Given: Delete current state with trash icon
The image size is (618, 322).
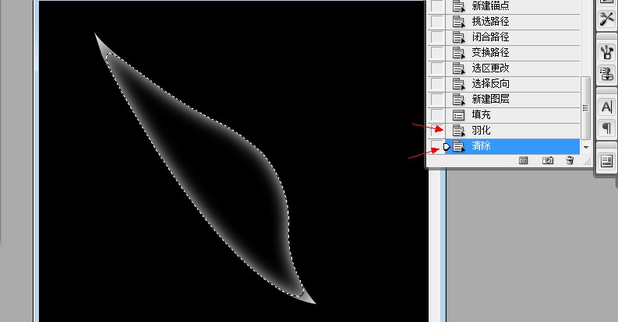Looking at the screenshot, I should [570, 160].
